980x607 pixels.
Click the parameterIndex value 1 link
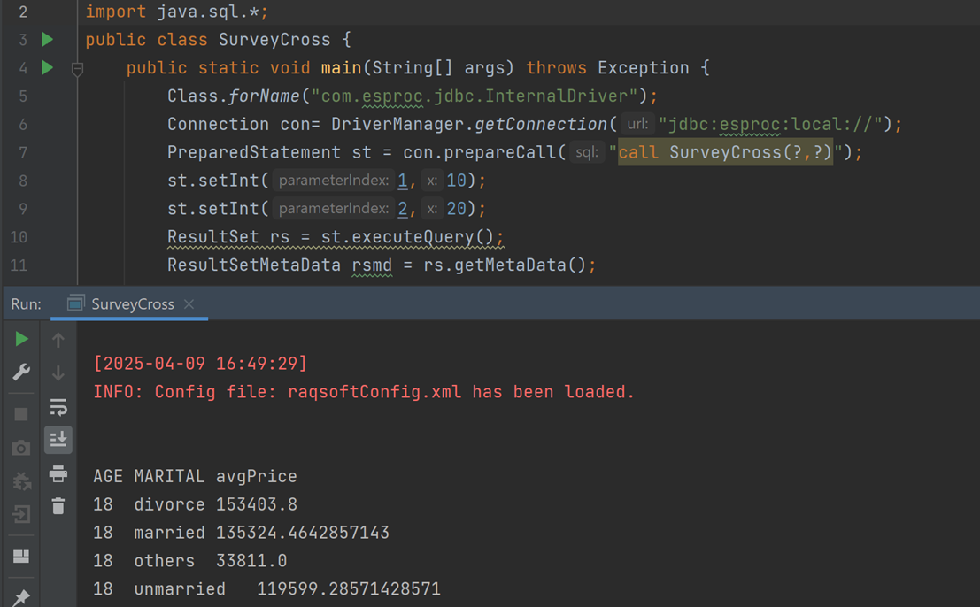tap(403, 181)
